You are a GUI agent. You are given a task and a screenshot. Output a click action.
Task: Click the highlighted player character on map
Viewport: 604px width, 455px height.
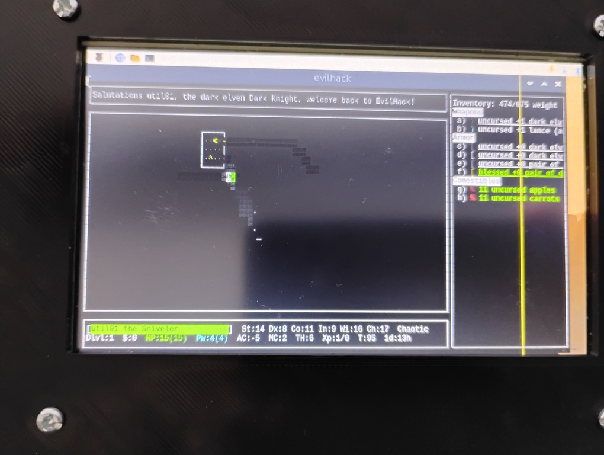coord(231,177)
